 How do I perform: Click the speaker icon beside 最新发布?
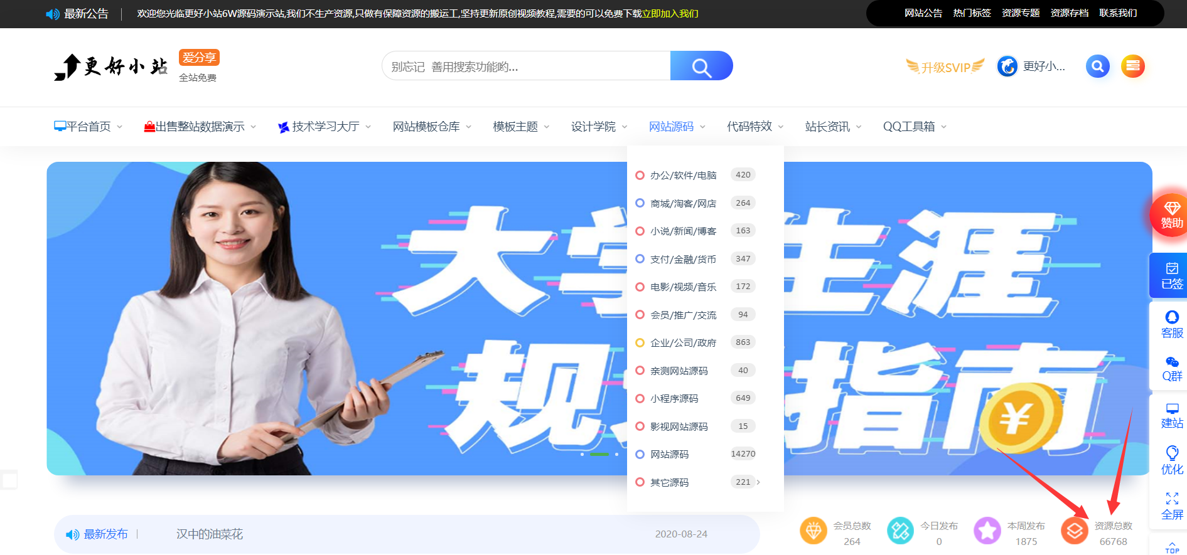73,534
